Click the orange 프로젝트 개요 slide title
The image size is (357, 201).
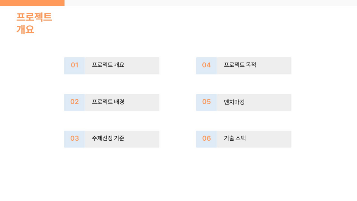34,23
